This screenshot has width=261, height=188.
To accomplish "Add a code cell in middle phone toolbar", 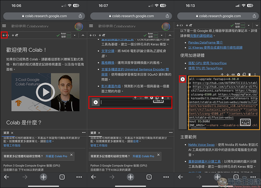I will point(93,35).
